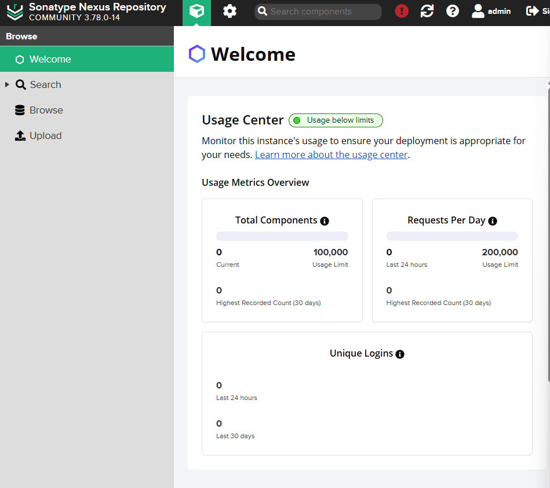
Task: Click the Total Components progress bar
Action: point(282,236)
